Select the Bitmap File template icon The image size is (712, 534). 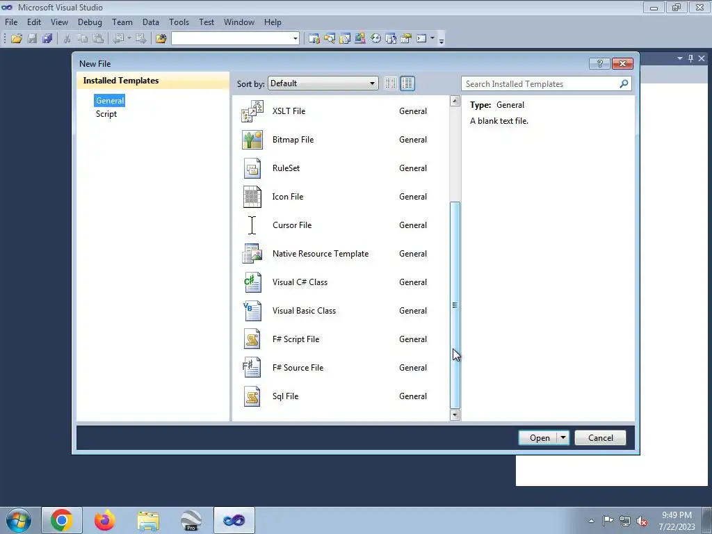(x=252, y=140)
